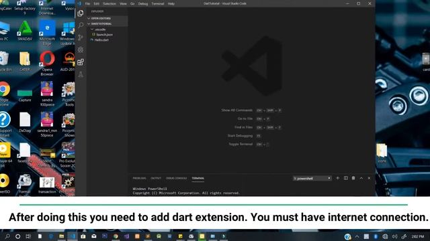The width and height of the screenshot is (430, 241).
Task: Collapse the Open Editors section
Action: click(107, 18)
